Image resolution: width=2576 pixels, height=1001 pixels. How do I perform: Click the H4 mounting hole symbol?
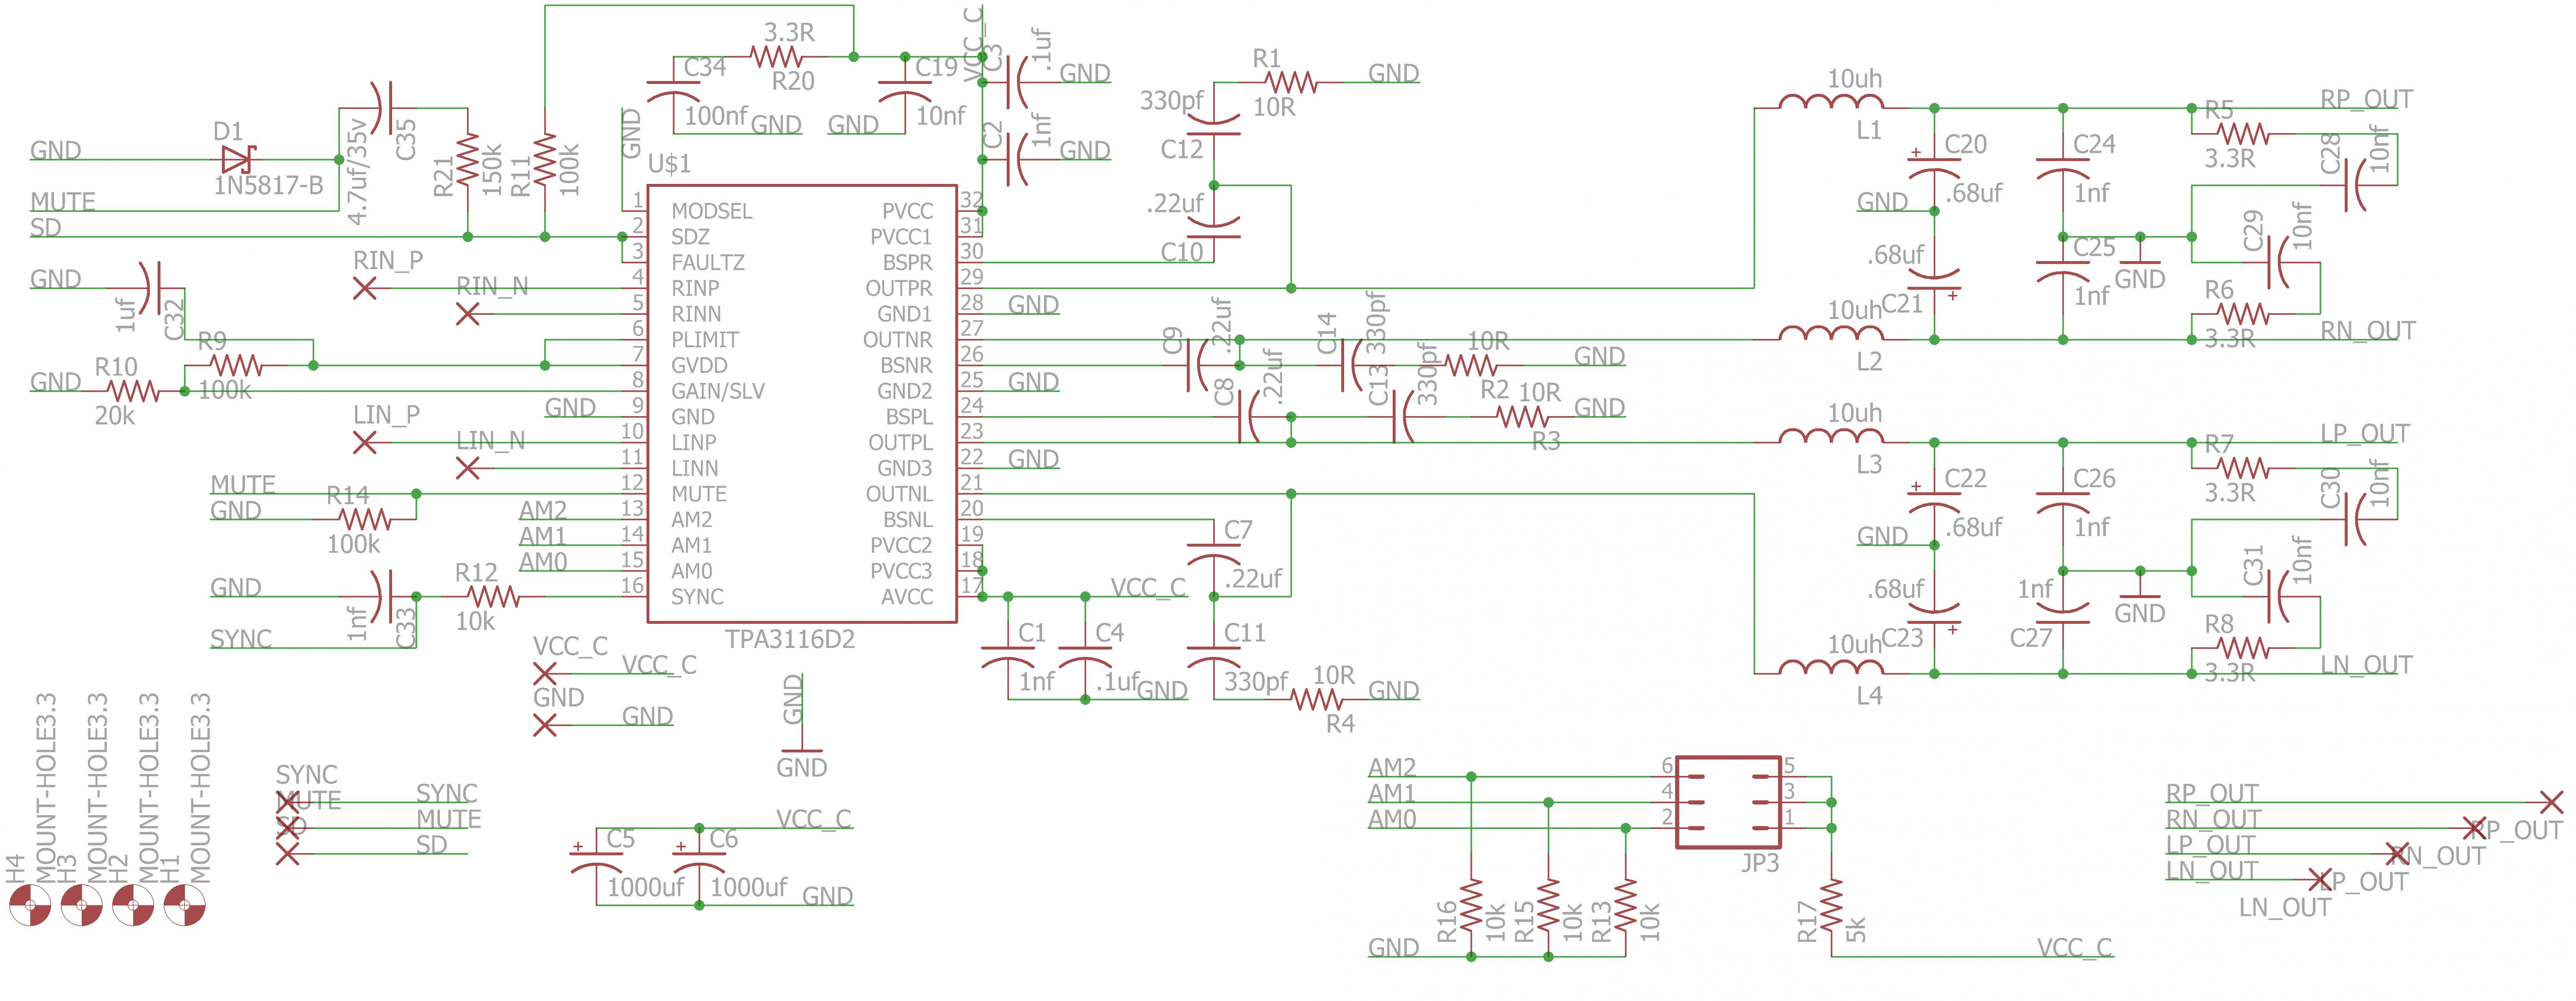30,906
